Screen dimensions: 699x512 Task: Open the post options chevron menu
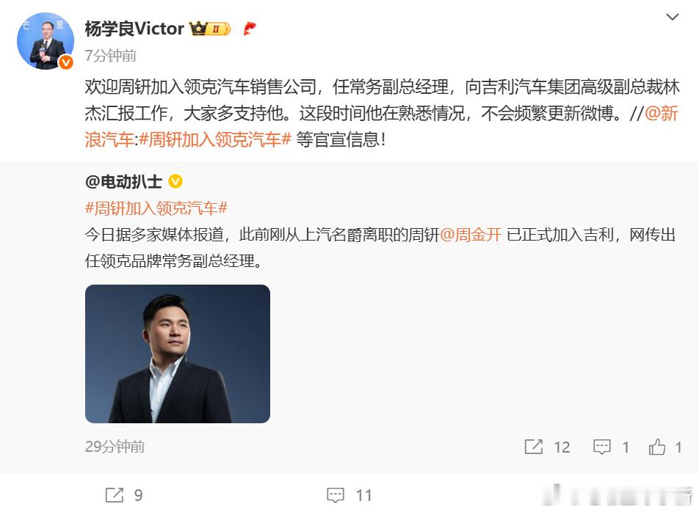click(672, 18)
